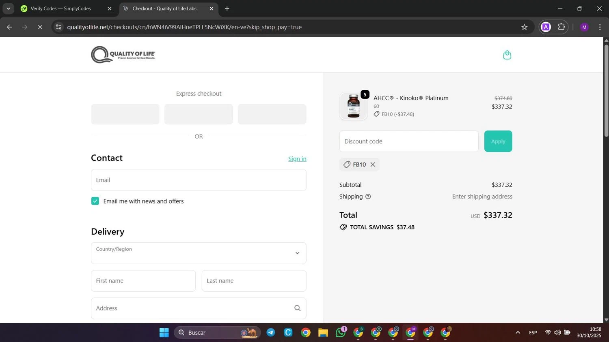Uncheck Email me with news and offers
Image resolution: width=609 pixels, height=342 pixels.
click(95, 201)
